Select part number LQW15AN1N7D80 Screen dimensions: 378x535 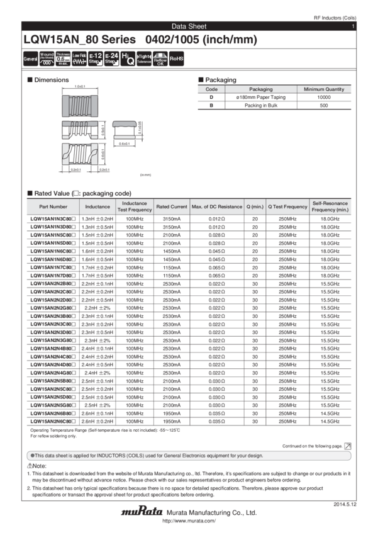click(53, 276)
